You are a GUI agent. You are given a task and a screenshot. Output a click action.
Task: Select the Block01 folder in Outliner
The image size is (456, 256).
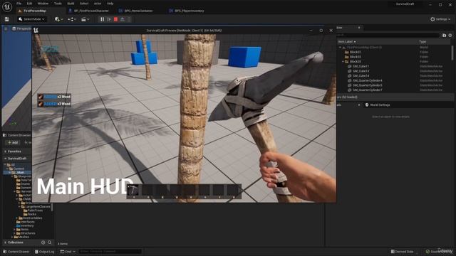[x=356, y=52]
